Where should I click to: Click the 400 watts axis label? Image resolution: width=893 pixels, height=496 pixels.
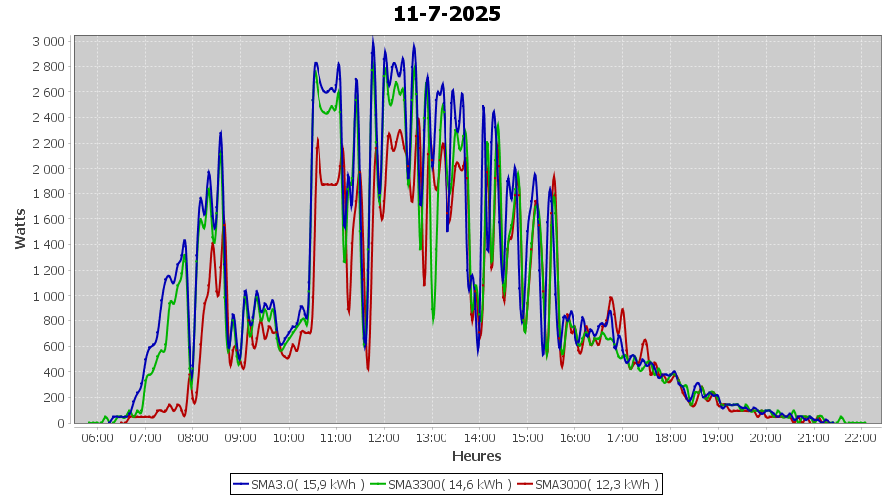54,372
